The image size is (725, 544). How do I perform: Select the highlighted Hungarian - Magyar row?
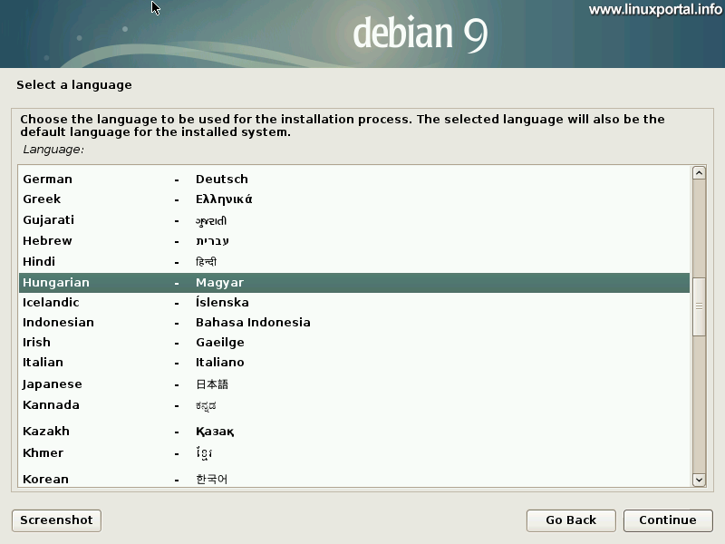pyautogui.click(x=354, y=283)
